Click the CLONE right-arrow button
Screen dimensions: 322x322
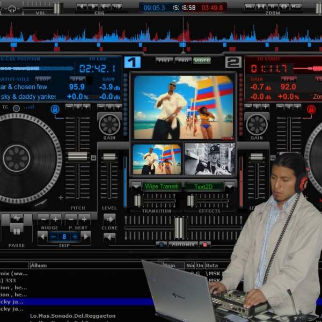pos(109,219)
